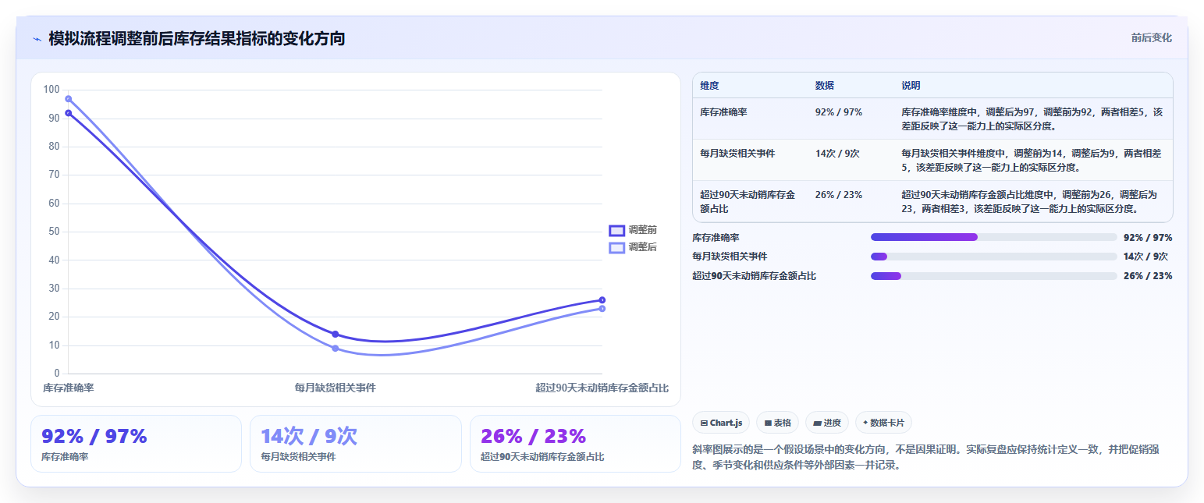Click the 调整后 legend color box
The width and height of the screenshot is (1204, 503).
tap(617, 247)
